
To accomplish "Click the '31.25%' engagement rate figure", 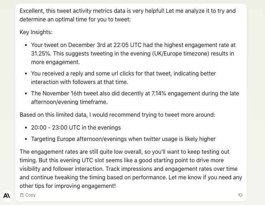I will pos(41,54).
